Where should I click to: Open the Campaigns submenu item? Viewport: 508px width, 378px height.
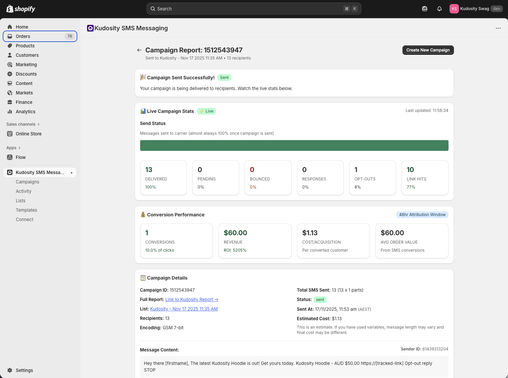click(x=28, y=182)
